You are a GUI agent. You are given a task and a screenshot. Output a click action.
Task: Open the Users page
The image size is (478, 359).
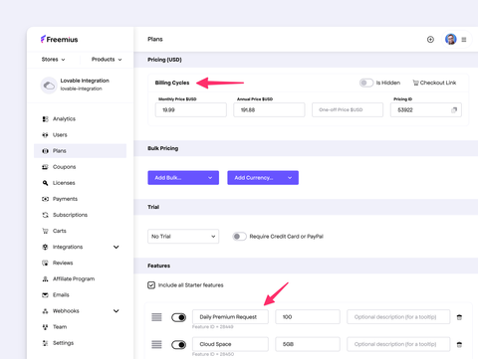60,135
